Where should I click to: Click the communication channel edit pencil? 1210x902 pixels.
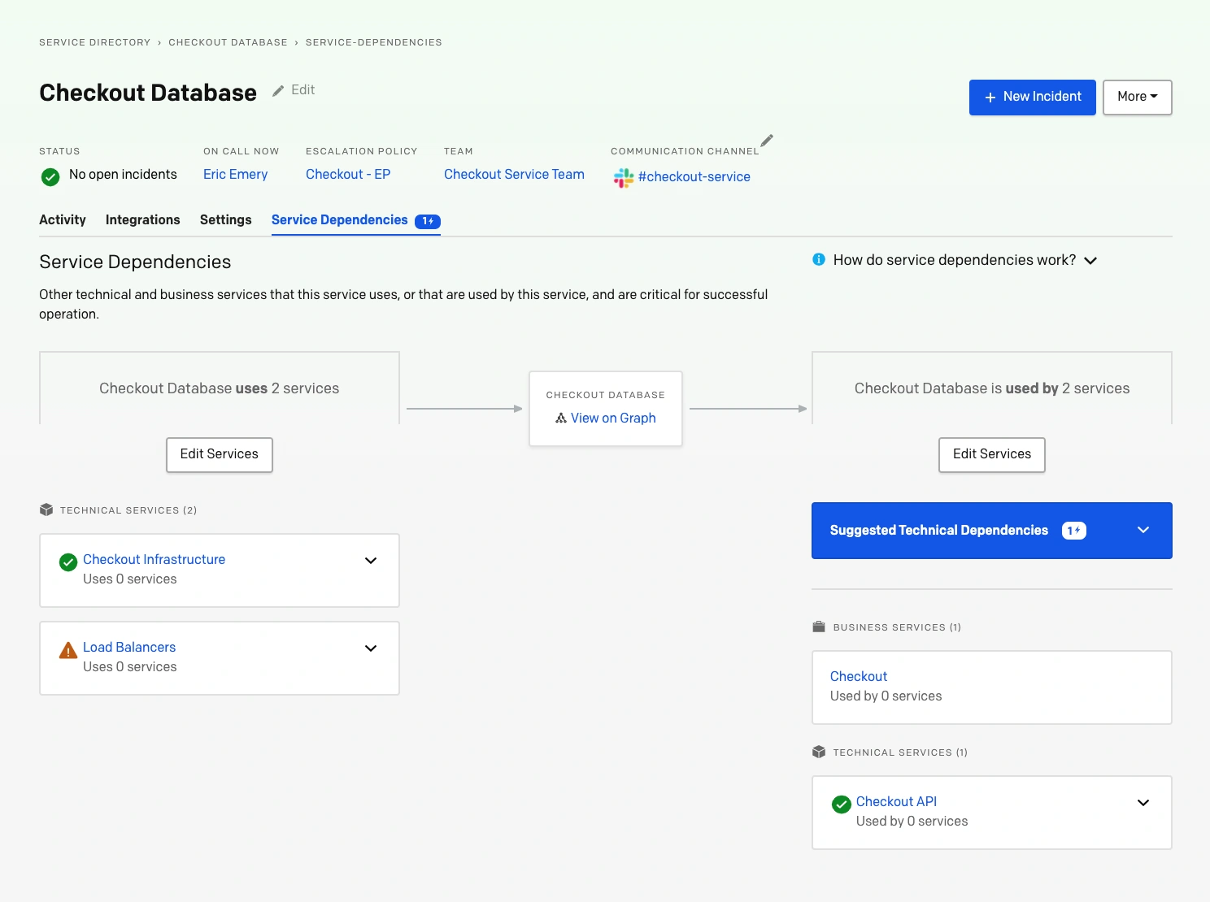click(x=767, y=140)
